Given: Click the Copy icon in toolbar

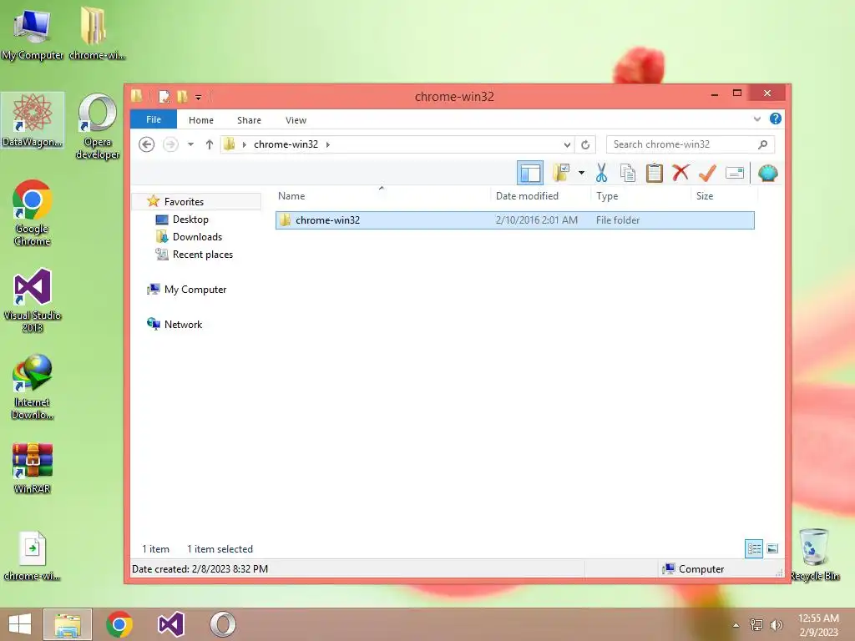Looking at the screenshot, I should point(628,174).
